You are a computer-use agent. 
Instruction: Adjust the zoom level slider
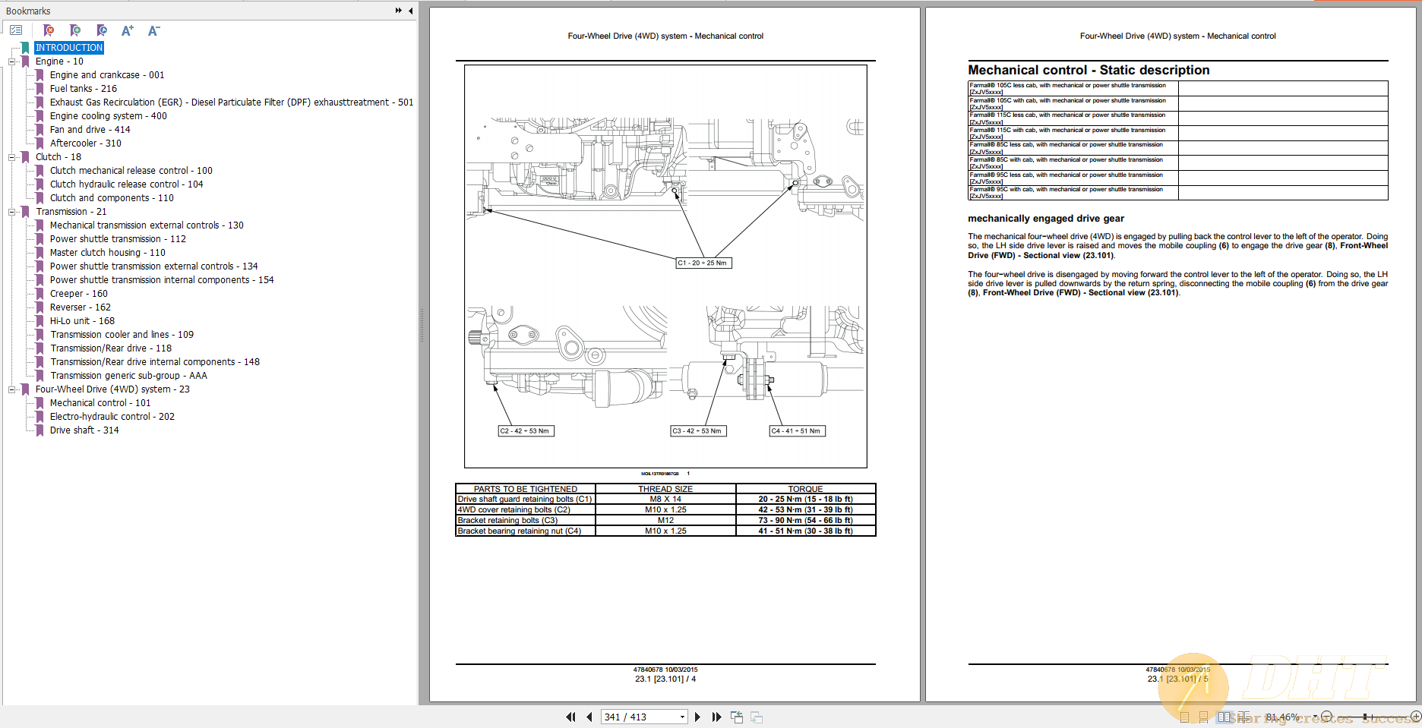tap(1365, 716)
